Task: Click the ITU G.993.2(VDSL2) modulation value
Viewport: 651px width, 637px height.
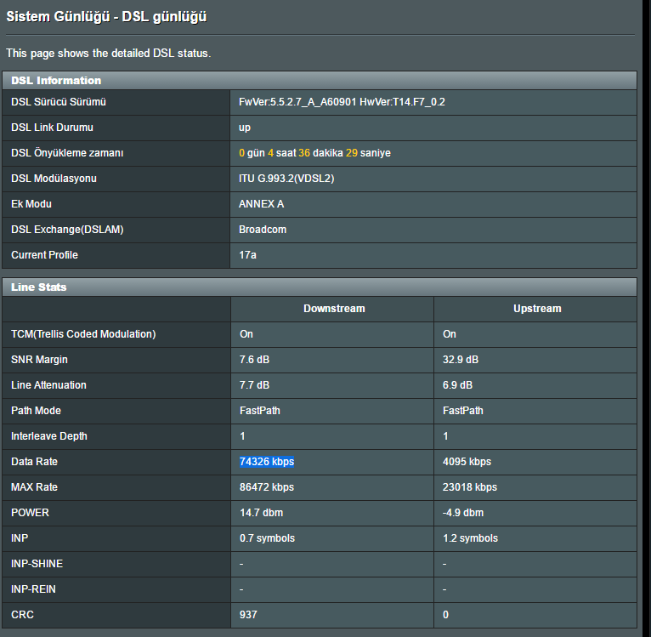Action: coord(286,179)
